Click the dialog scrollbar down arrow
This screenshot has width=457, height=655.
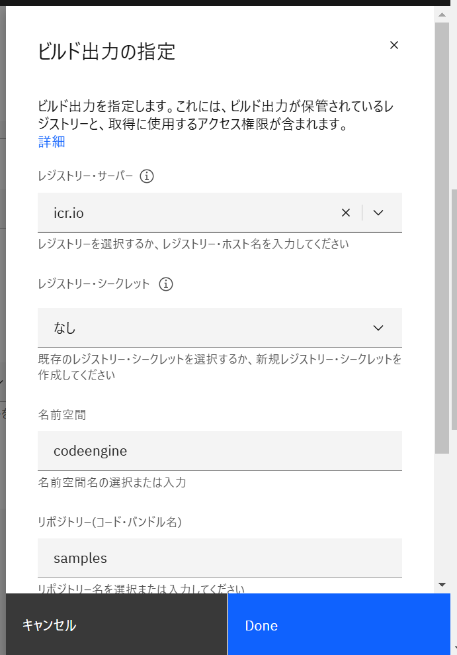coord(442,584)
